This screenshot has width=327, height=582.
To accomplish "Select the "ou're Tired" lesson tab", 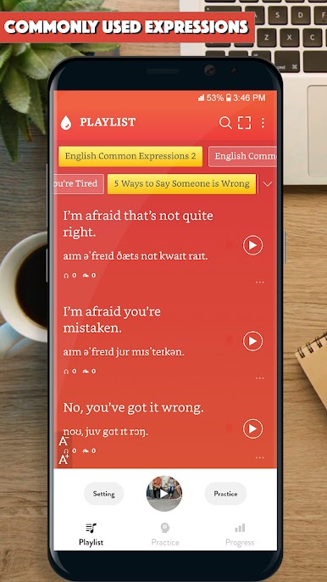I will [x=79, y=184].
